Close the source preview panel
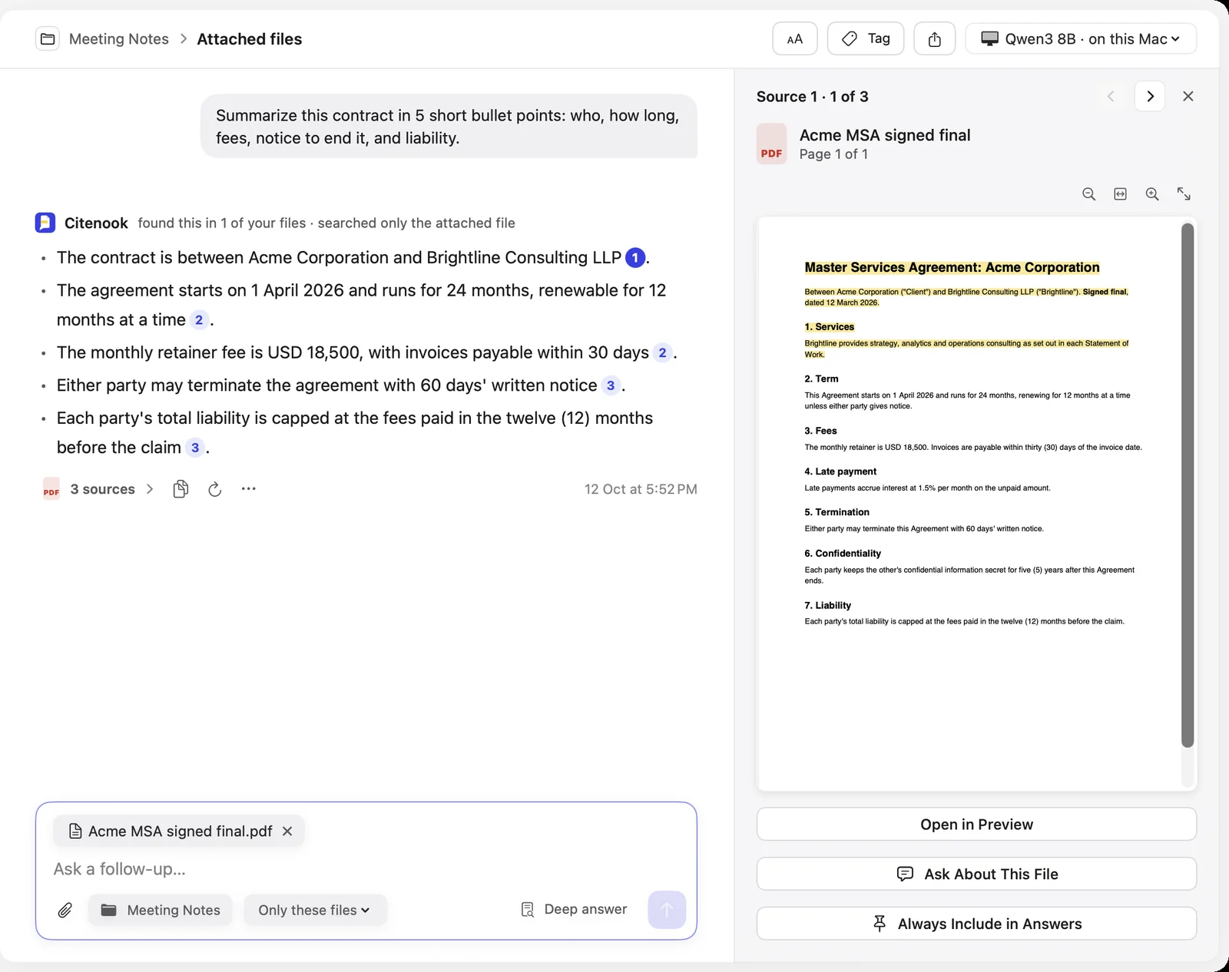 click(x=1188, y=96)
